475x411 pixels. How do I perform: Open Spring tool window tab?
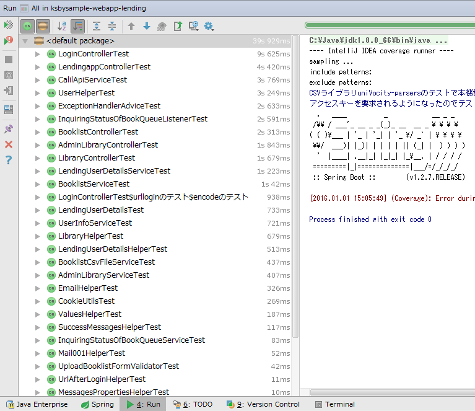(97, 404)
